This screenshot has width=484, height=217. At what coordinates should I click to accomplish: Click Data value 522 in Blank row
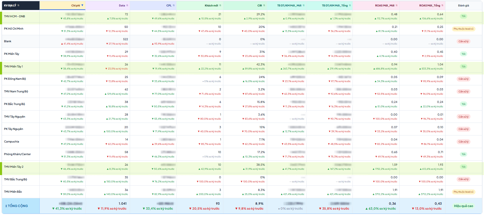(125, 39)
